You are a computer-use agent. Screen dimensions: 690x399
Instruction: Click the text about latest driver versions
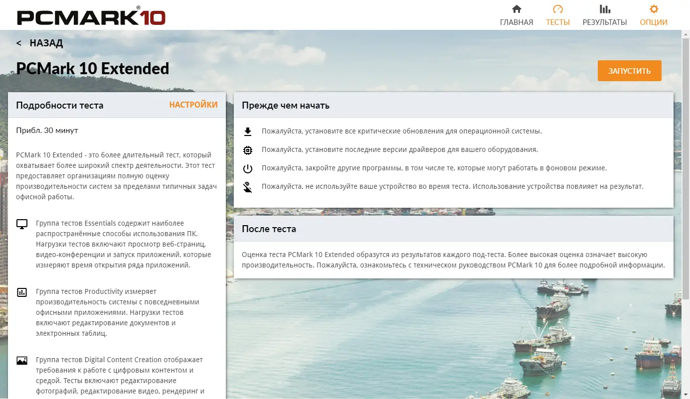(x=400, y=150)
